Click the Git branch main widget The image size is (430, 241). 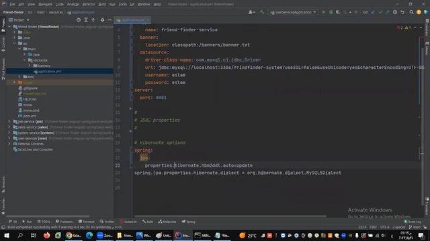click(x=415, y=227)
